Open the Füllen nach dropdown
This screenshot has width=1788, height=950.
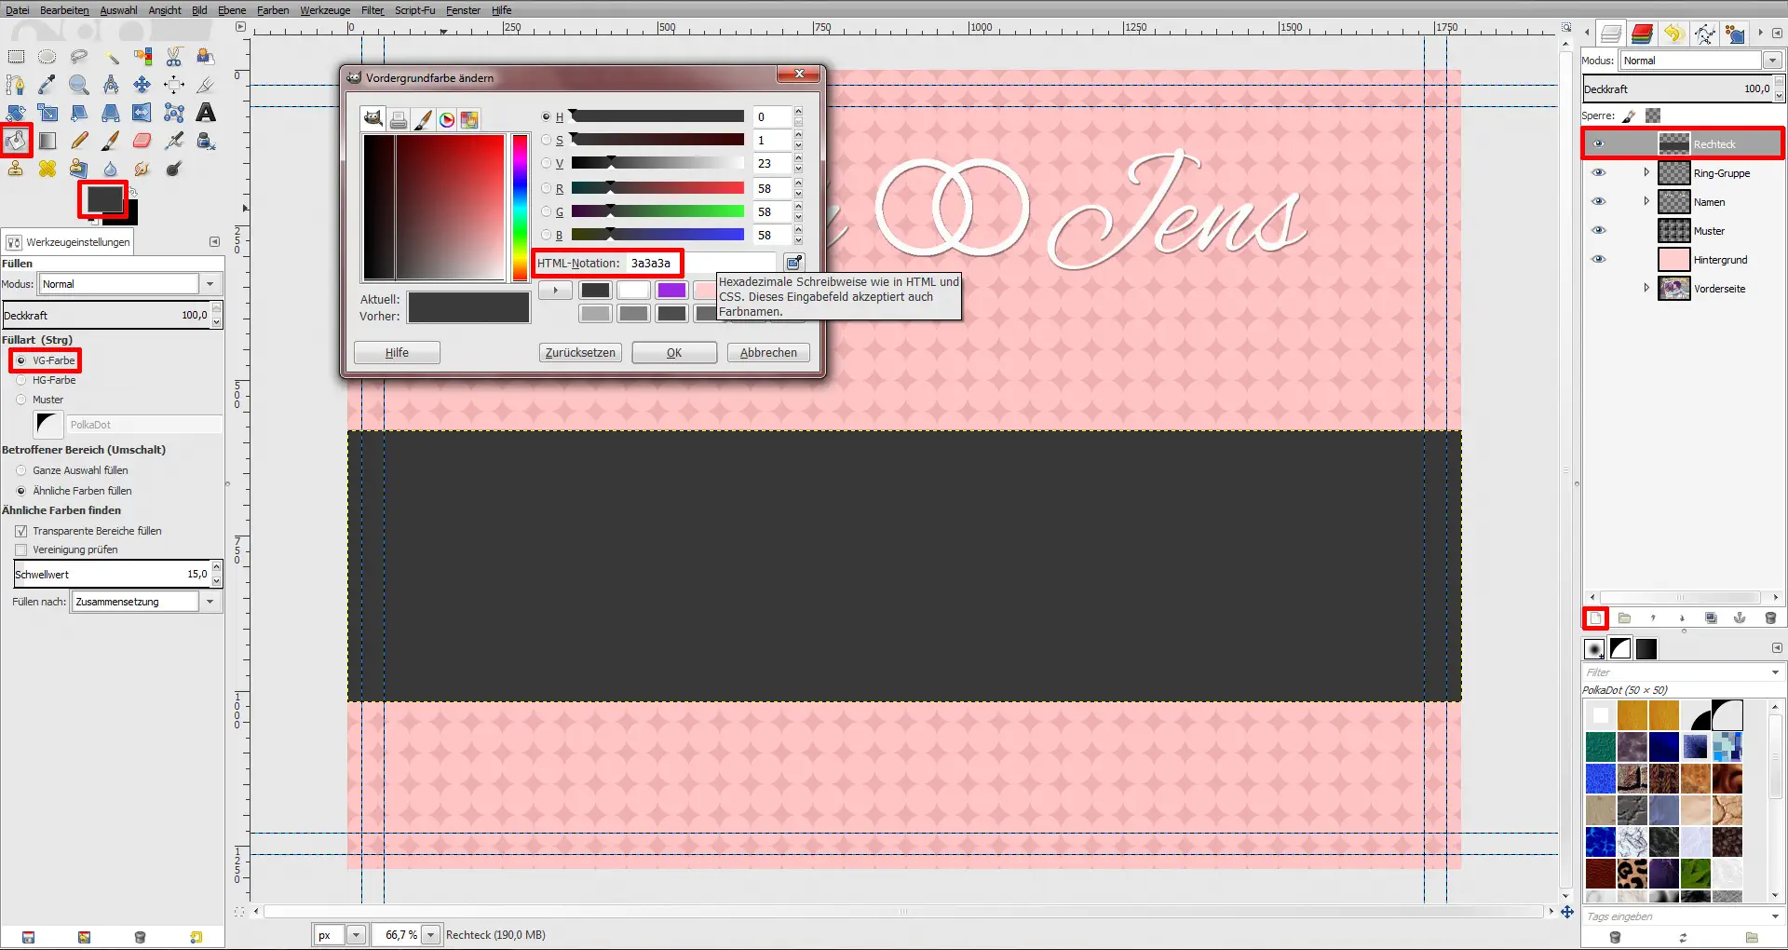tap(211, 601)
